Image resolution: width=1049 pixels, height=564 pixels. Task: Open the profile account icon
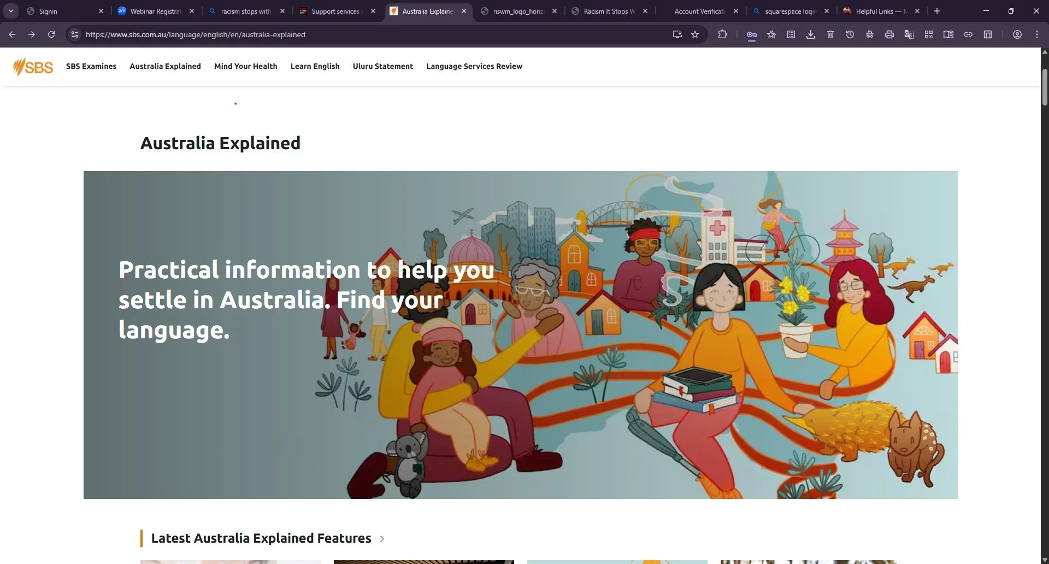click(x=1017, y=34)
